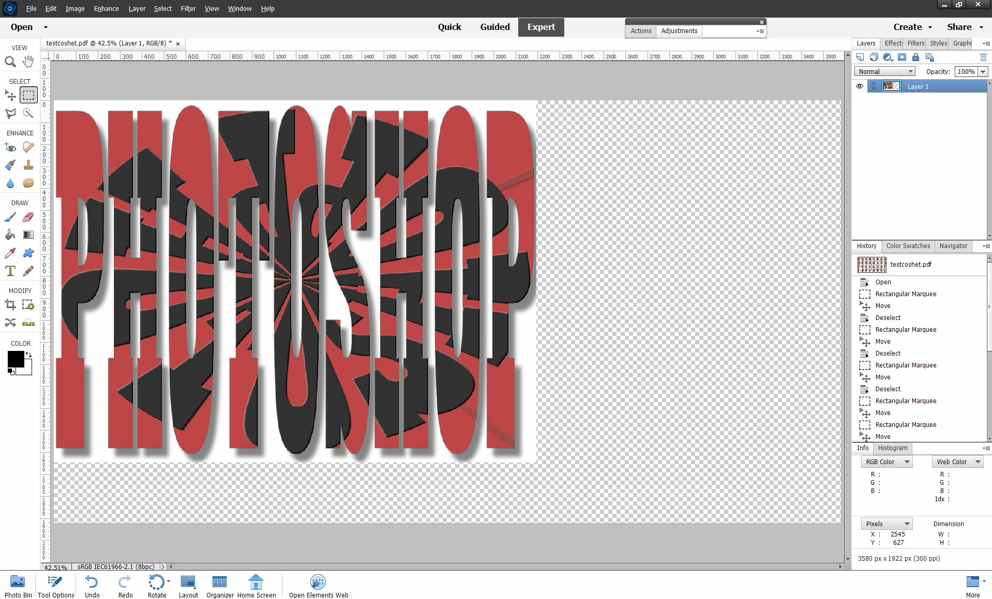The height and width of the screenshot is (599, 992).
Task: Open the Organizer
Action: [220, 586]
